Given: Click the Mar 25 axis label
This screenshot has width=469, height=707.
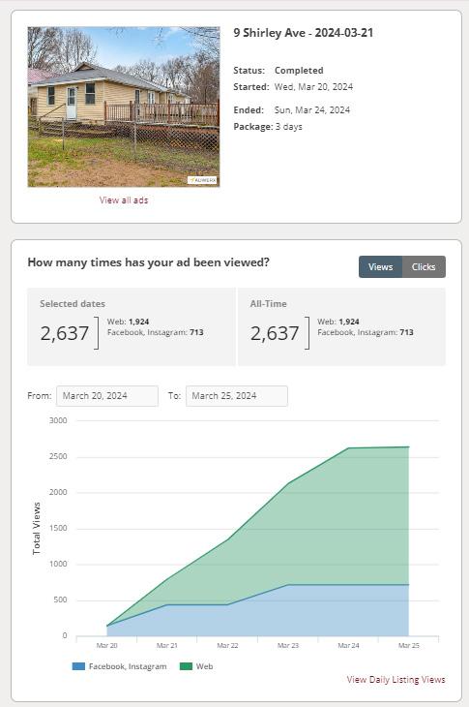Looking at the screenshot, I should (x=409, y=646).
